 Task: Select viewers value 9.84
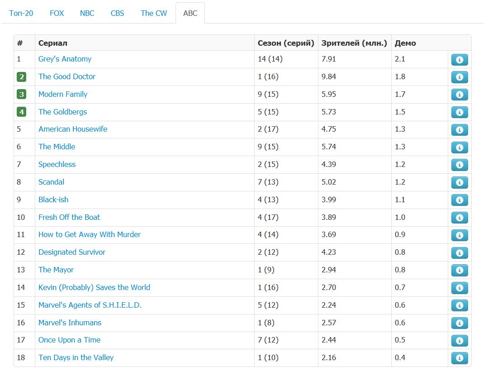click(329, 76)
